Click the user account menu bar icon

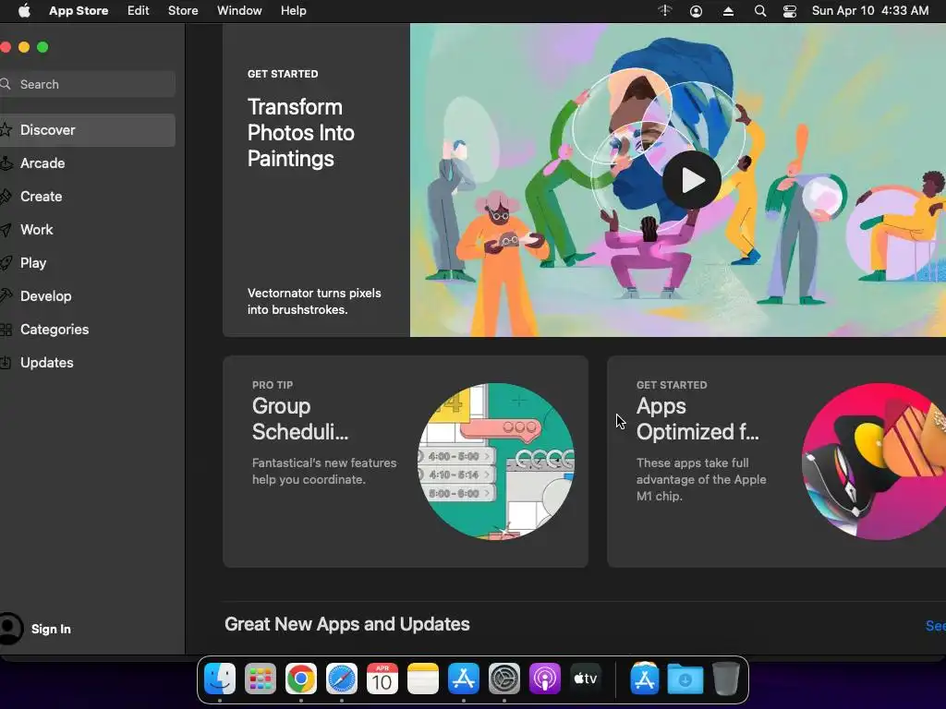(x=696, y=11)
